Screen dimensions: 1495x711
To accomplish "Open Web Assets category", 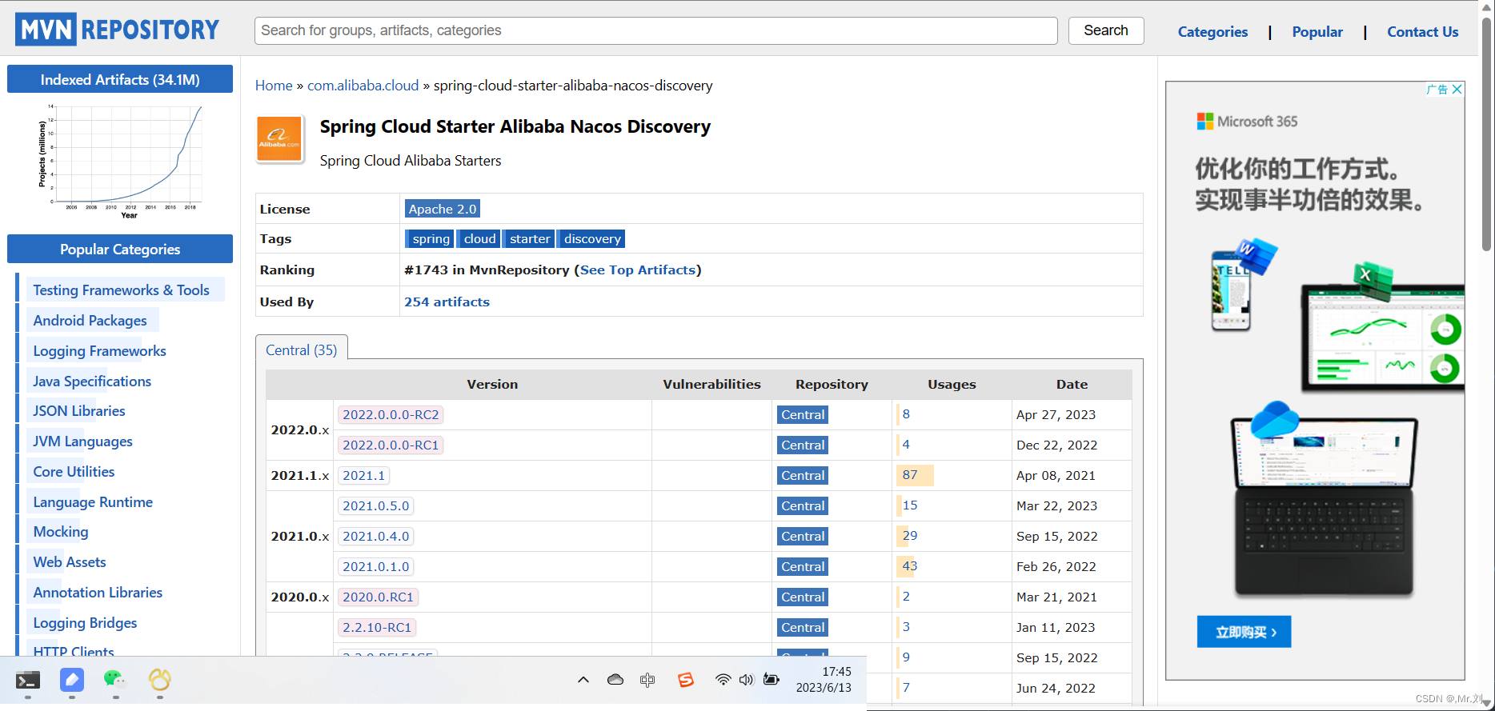I will (70, 562).
